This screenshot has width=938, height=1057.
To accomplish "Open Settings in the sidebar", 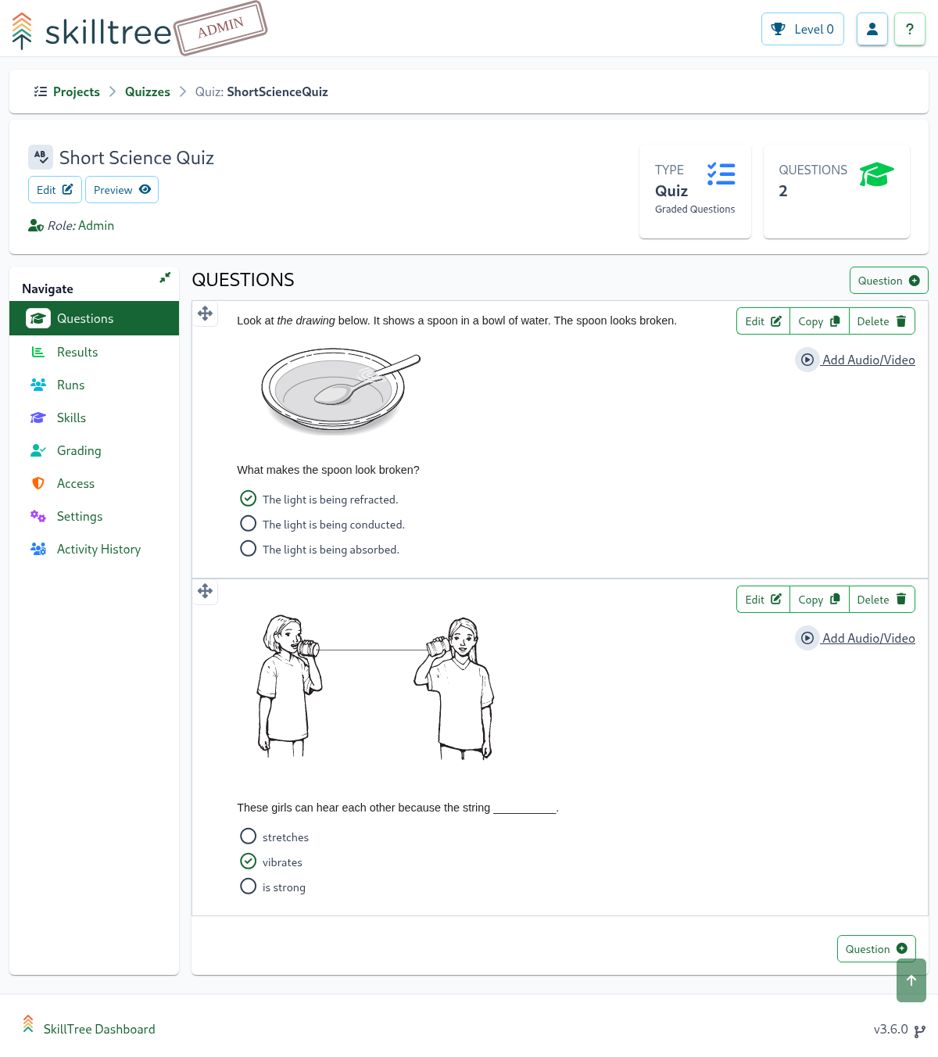I will click(x=94, y=516).
